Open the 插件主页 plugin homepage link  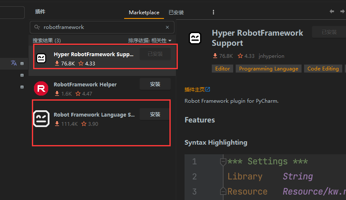[197, 89]
